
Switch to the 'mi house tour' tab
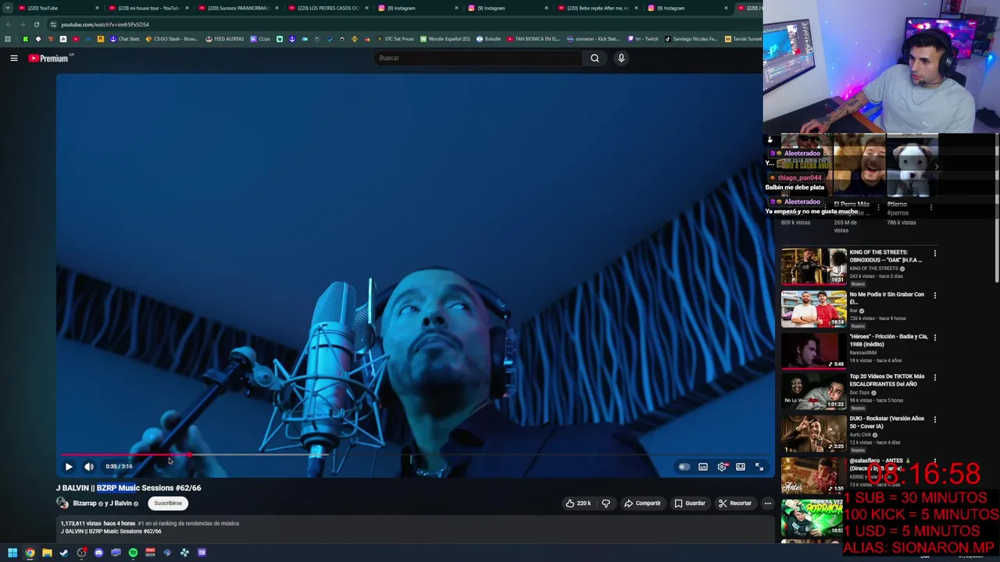(x=148, y=8)
